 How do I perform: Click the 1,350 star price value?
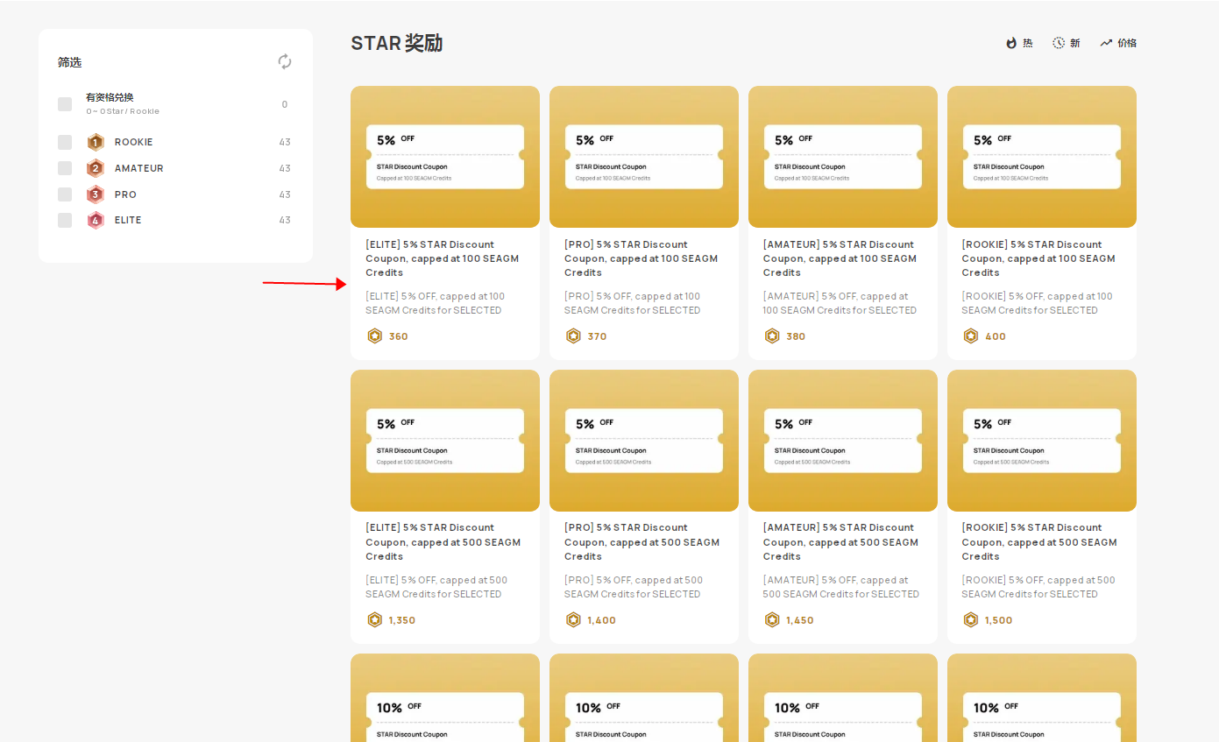402,620
